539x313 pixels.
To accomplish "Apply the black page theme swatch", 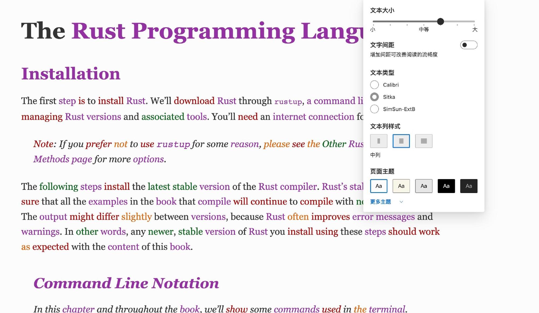I will tap(446, 186).
